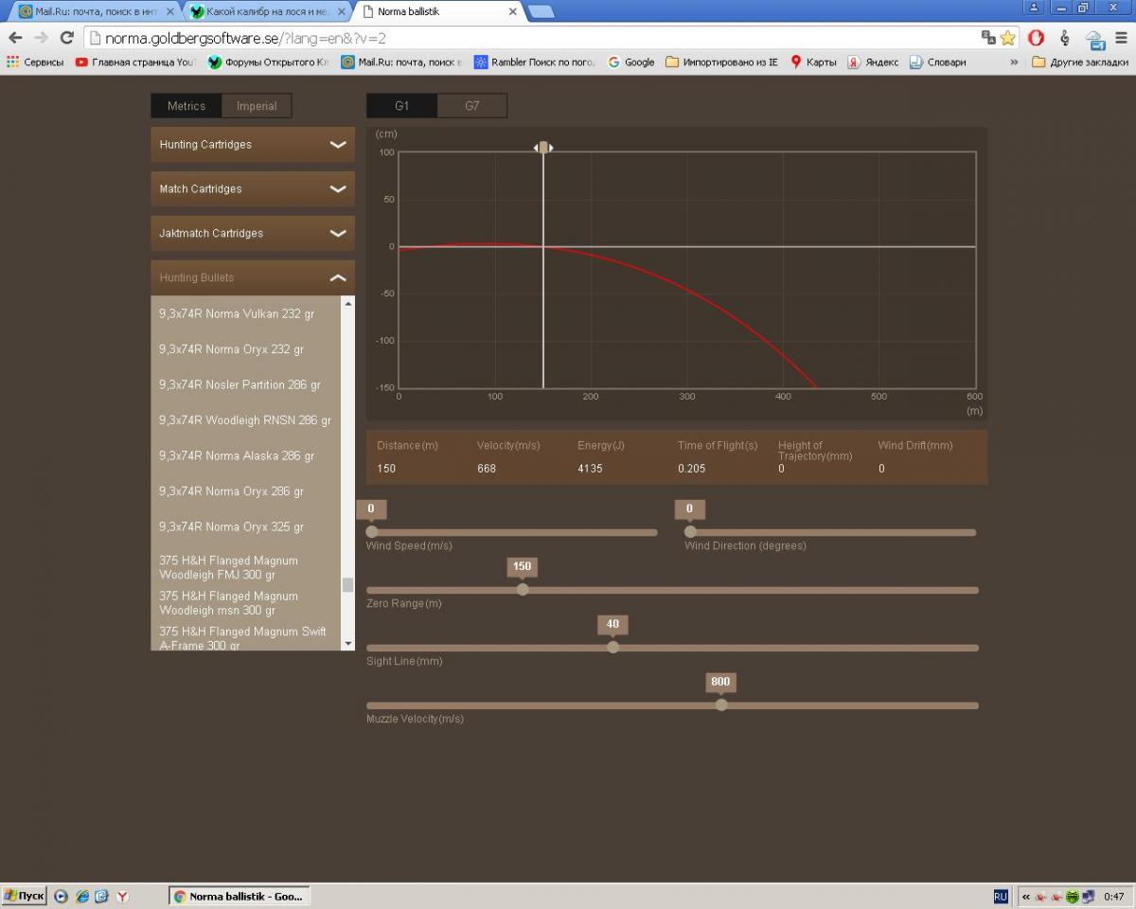The image size is (1136, 909).
Task: Click the Muzzle Velocity slider handle
Action: 721,704
